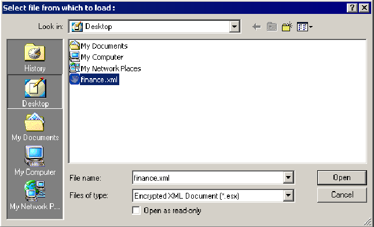The width and height of the screenshot is (374, 227).
Task: Expand the Look in dropdown
Action: click(x=234, y=27)
